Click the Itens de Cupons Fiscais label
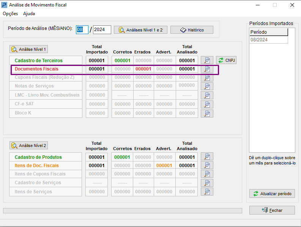The height and width of the screenshot is (227, 301). coord(40,174)
